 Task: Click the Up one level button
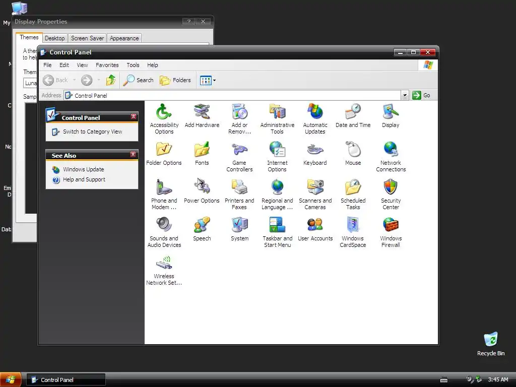111,80
